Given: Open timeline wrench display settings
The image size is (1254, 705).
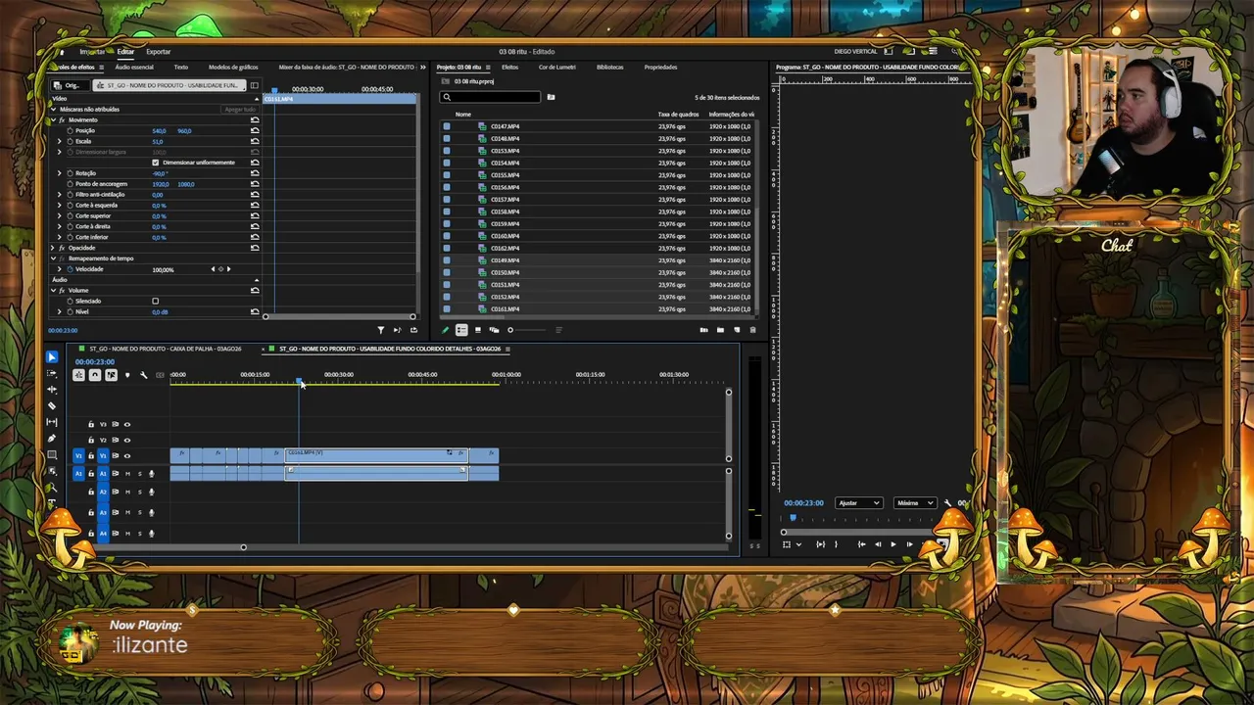Looking at the screenshot, I should pos(143,375).
